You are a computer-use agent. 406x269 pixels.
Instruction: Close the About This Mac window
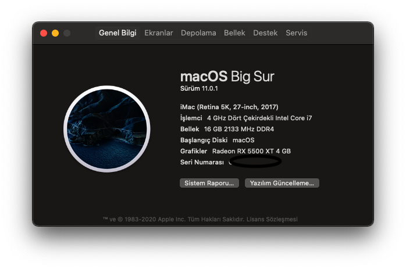(x=44, y=33)
